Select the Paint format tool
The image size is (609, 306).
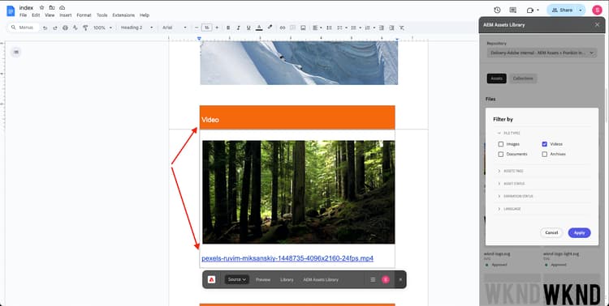pos(85,28)
